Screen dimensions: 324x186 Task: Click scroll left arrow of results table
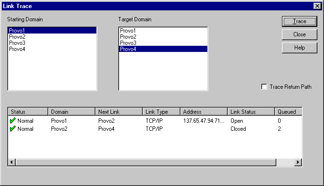[11, 162]
